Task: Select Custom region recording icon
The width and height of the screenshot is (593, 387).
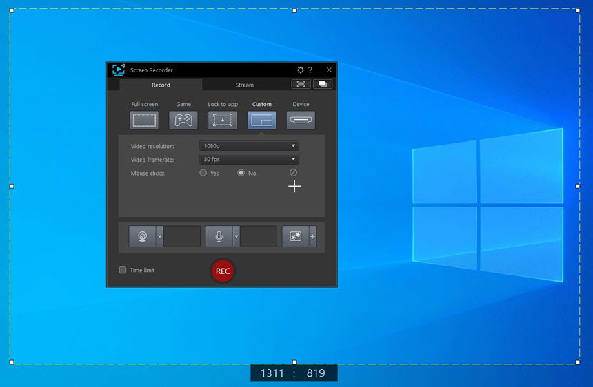Action: pyautogui.click(x=262, y=120)
